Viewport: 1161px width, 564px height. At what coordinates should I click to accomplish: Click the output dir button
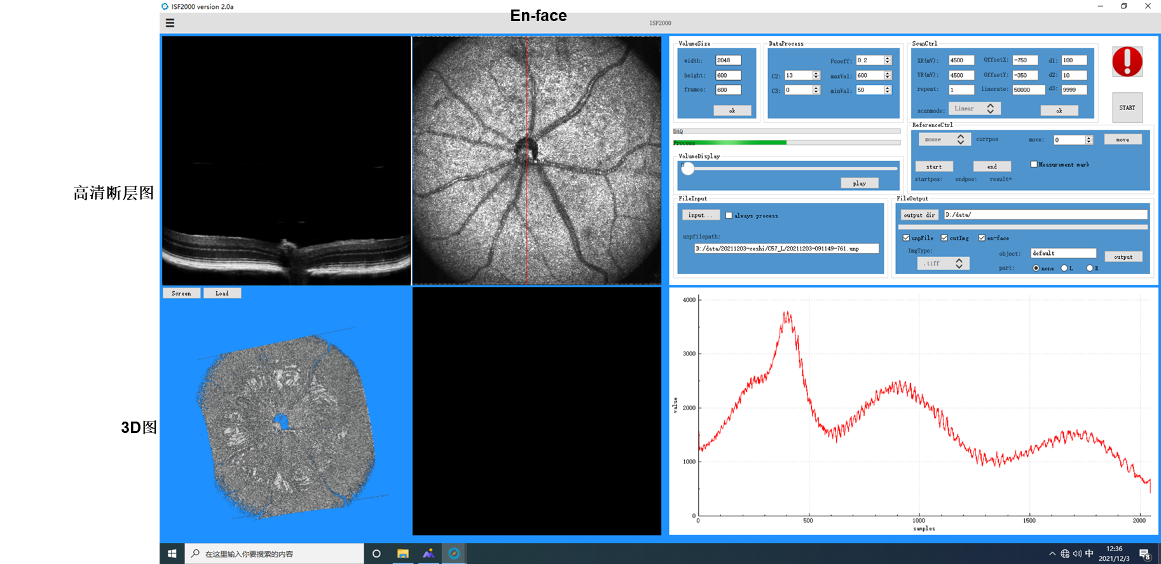(x=919, y=215)
